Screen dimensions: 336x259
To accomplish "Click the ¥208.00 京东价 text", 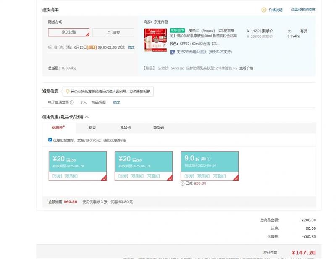I will coord(260,37).
